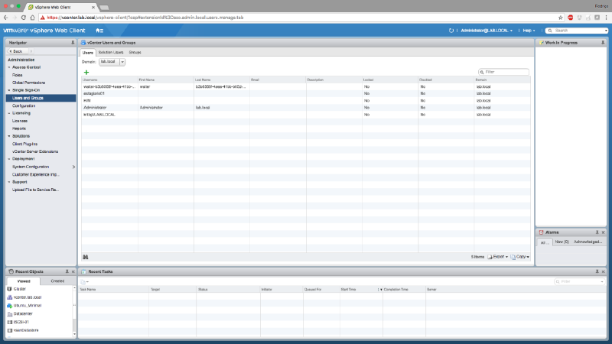Click the refresh icon in the header
612x344 pixels.
point(451,31)
